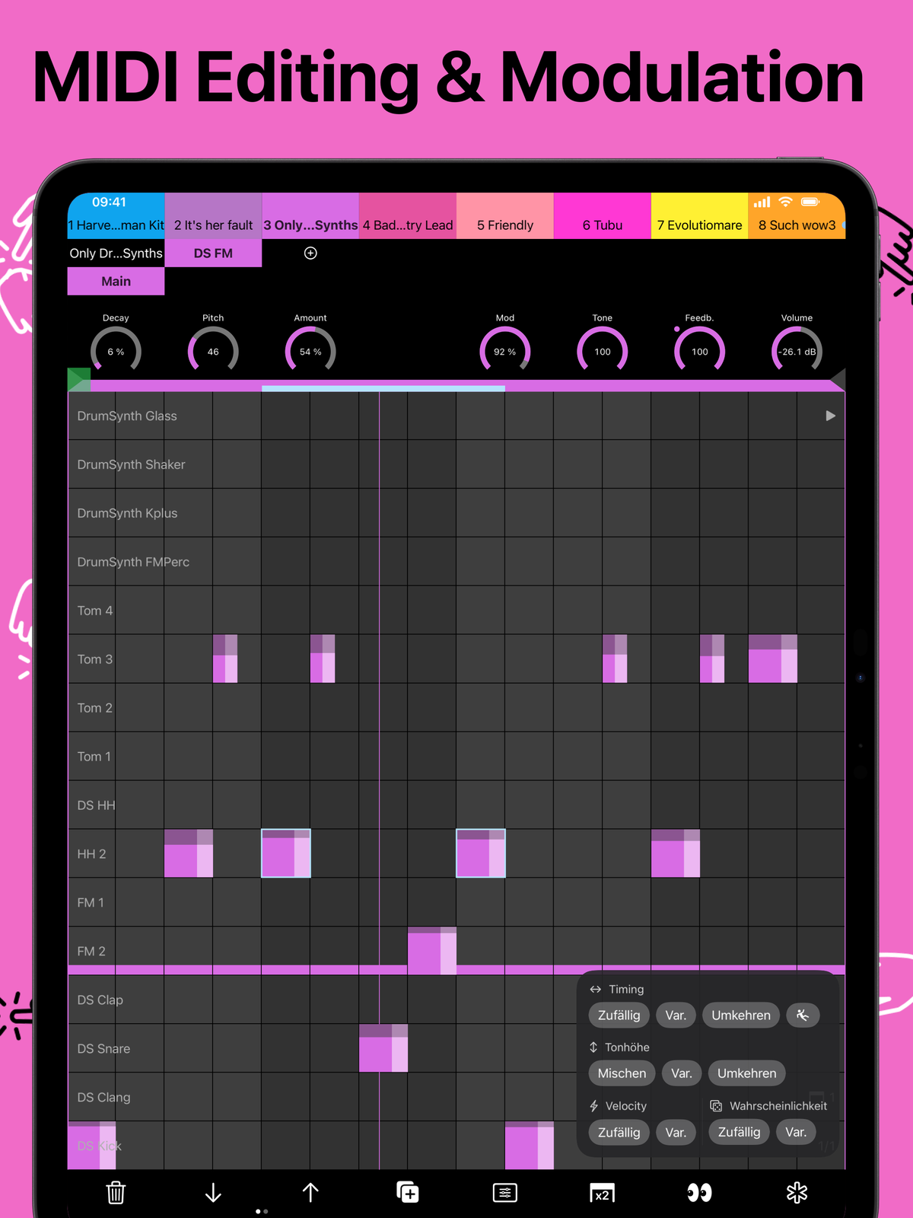Shuffle pitches with the Mischen button
The image size is (913, 1218).
(622, 1073)
